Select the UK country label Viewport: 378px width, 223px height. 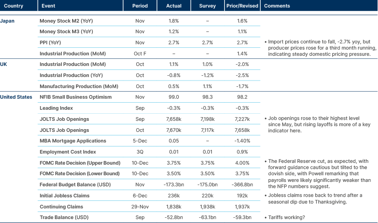4,64
